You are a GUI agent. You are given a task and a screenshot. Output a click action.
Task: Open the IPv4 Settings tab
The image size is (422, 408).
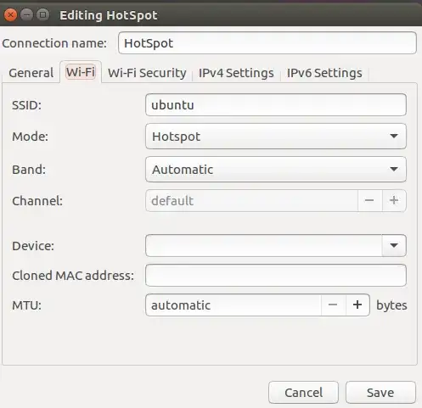(236, 73)
